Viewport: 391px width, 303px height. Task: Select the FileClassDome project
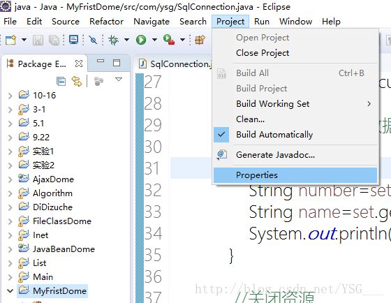[62, 221]
